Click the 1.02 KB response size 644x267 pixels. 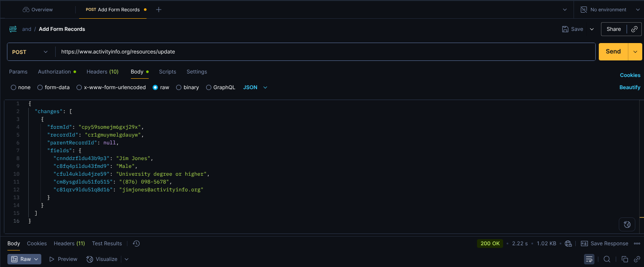(547, 244)
